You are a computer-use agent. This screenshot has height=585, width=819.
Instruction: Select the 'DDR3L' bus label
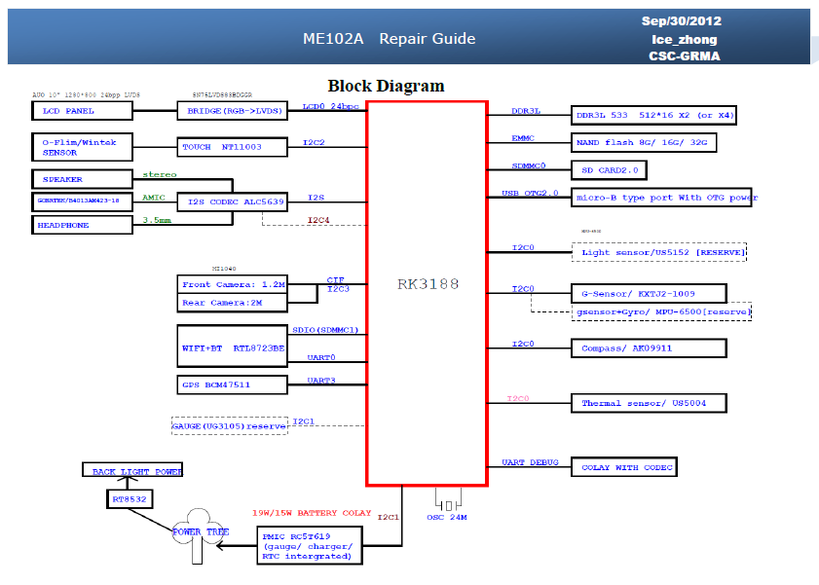point(526,111)
